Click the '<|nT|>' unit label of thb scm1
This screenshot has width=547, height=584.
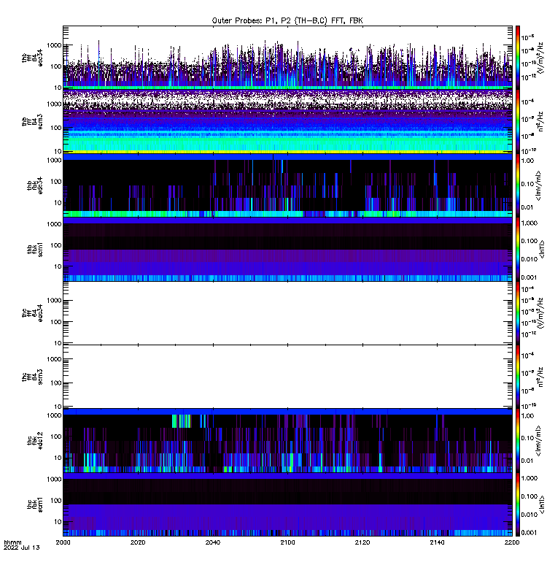tap(542, 249)
